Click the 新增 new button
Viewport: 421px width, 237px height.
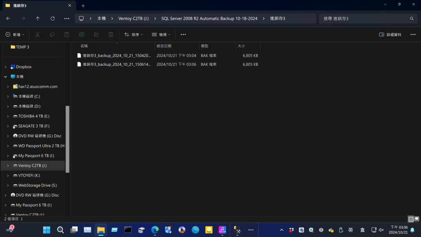15,35
